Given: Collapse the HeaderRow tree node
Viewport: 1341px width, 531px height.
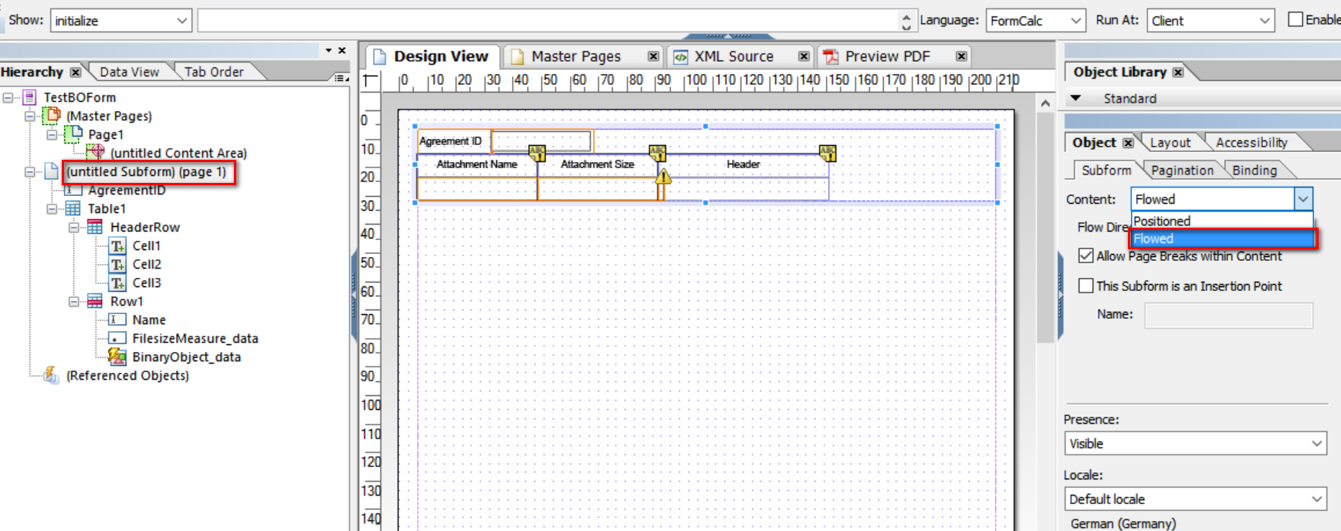Looking at the screenshot, I should click(74, 227).
